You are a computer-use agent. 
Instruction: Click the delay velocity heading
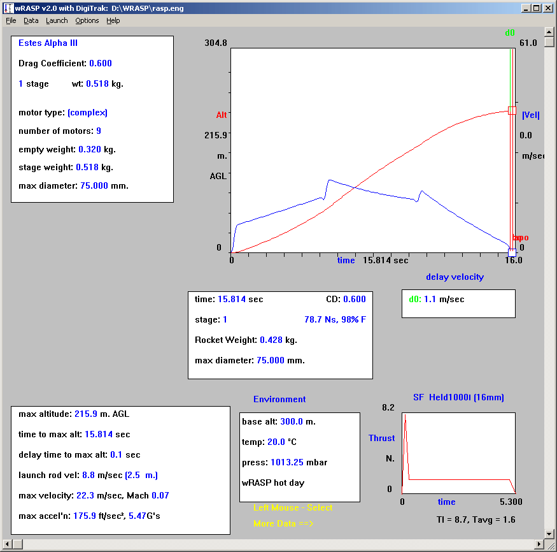click(x=455, y=277)
